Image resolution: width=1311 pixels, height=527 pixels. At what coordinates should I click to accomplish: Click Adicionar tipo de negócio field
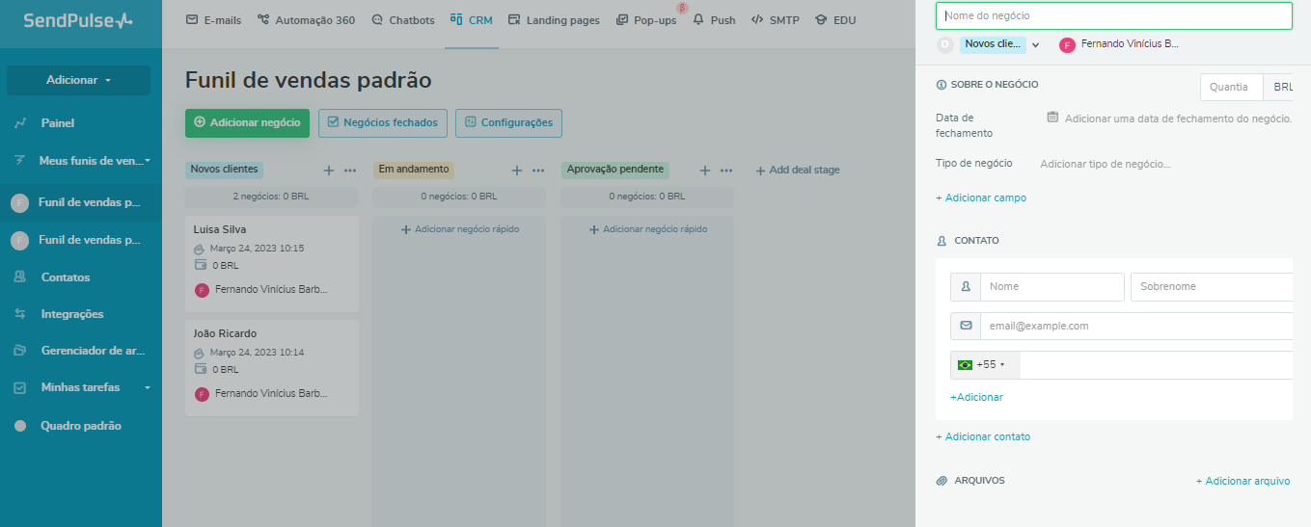tap(1105, 164)
